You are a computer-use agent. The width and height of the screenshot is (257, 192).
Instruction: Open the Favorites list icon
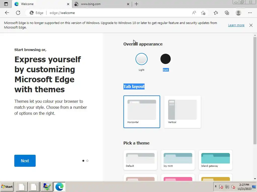click(x=216, y=13)
